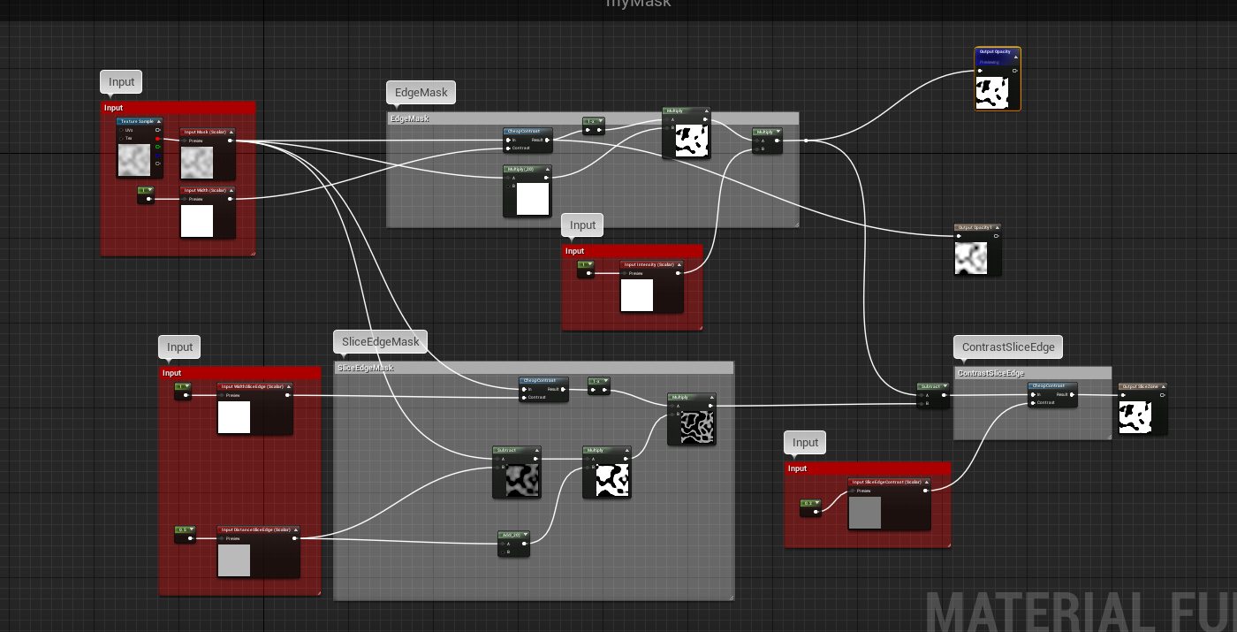Collapse the Input Mask (Scalar) node preview
The height and width of the screenshot is (632, 1237).
pos(231,132)
